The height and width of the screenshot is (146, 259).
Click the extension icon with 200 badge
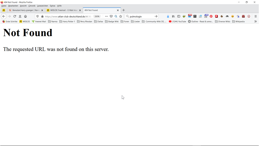[x=206, y=16]
